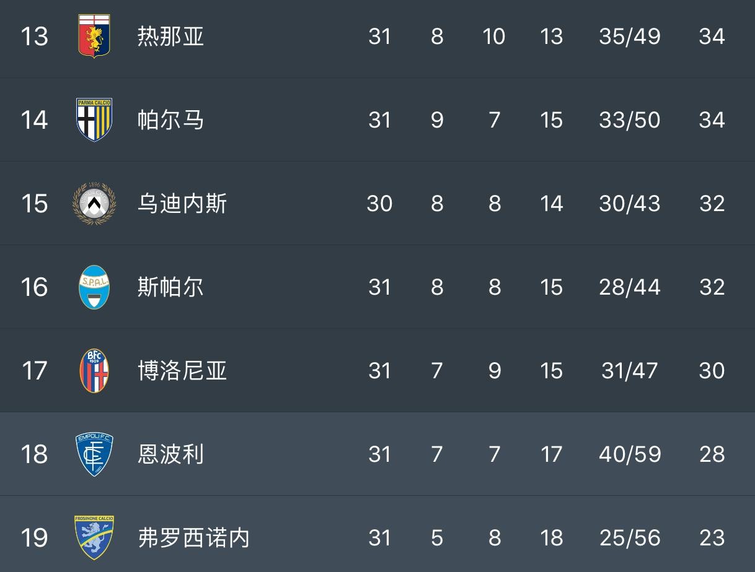Tap the S.P.A.L. crest icon

click(94, 287)
